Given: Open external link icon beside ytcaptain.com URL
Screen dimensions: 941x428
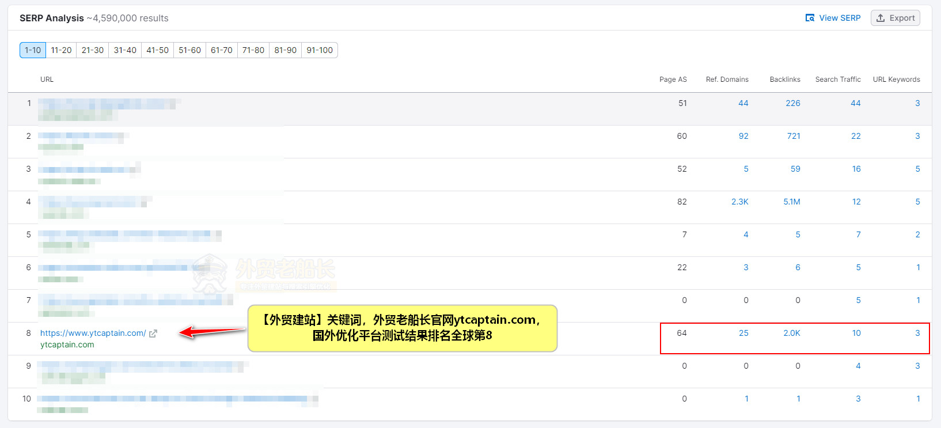Looking at the screenshot, I should pos(153,334).
